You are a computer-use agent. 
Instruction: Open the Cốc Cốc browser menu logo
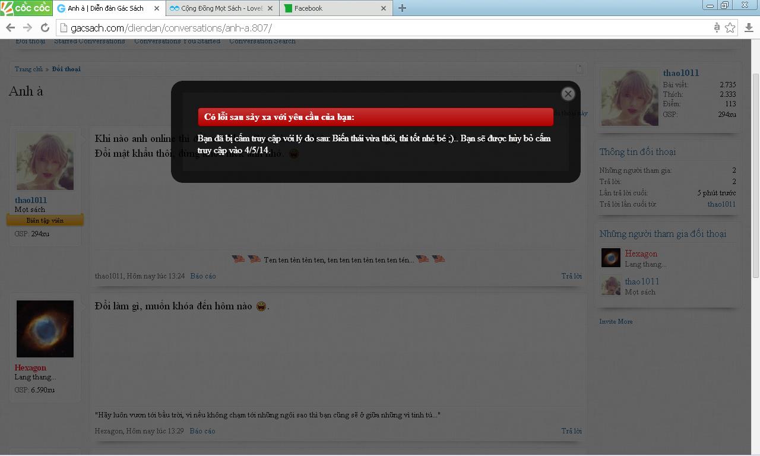[26, 8]
